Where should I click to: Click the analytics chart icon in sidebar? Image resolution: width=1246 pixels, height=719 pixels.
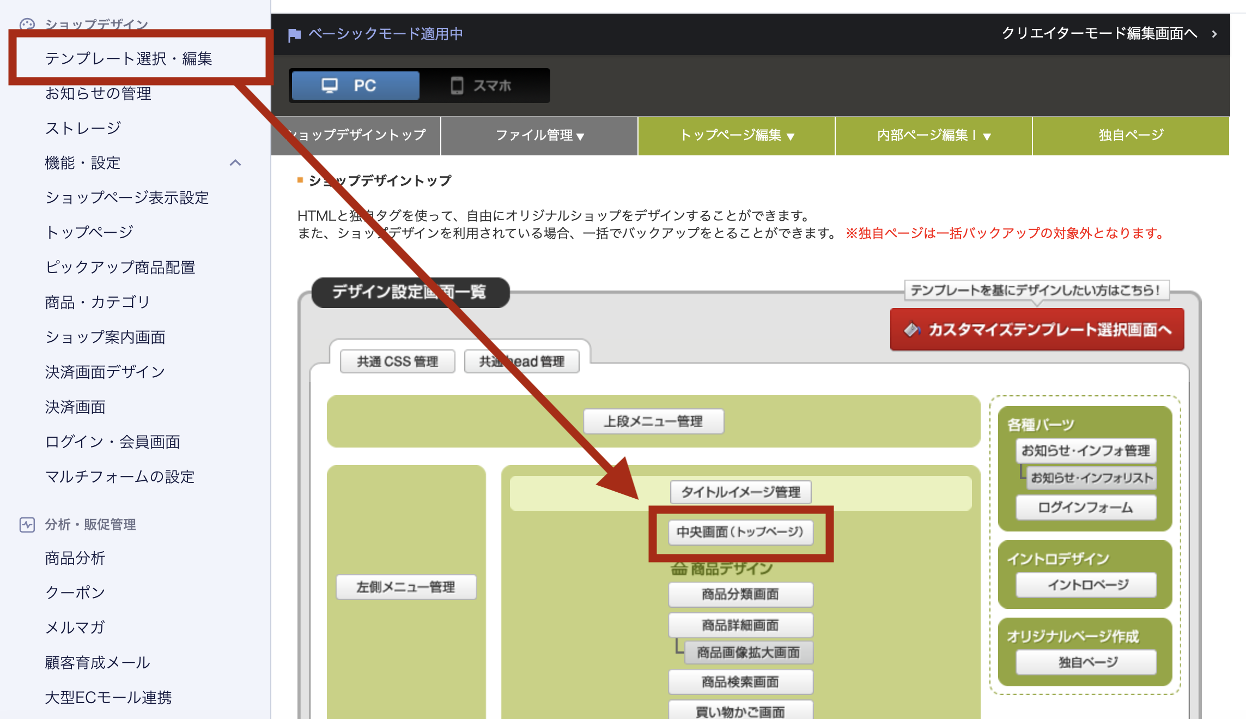(27, 524)
